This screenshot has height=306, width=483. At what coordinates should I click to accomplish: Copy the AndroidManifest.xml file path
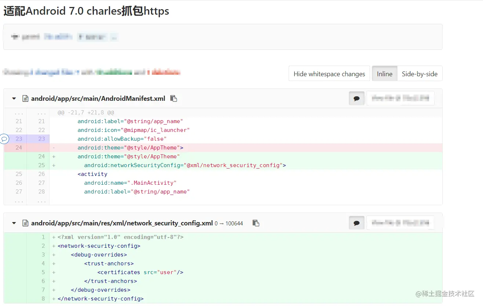[174, 99]
